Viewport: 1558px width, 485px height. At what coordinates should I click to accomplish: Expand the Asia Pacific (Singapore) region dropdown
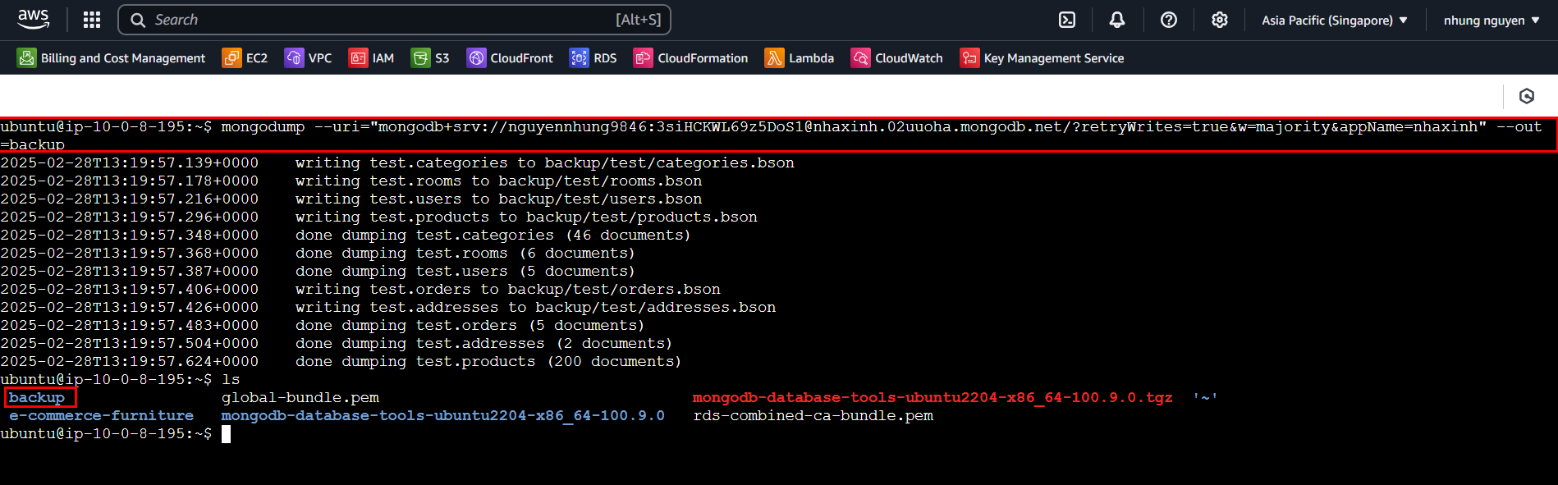[x=1335, y=20]
